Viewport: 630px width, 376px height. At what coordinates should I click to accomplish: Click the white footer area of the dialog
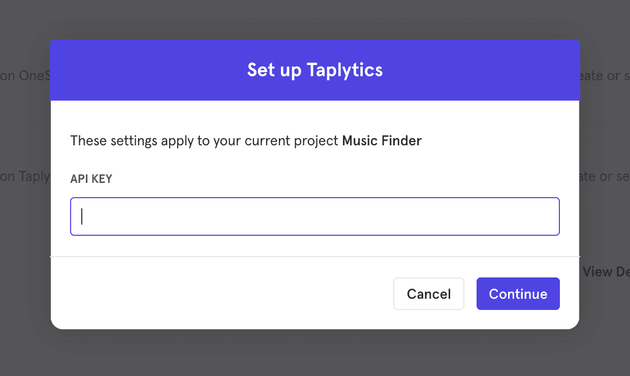tap(203, 294)
